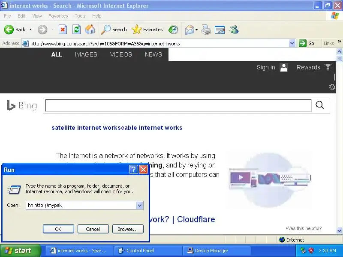
Task: Click the Windows flag logo in IE
Action: coord(335,16)
